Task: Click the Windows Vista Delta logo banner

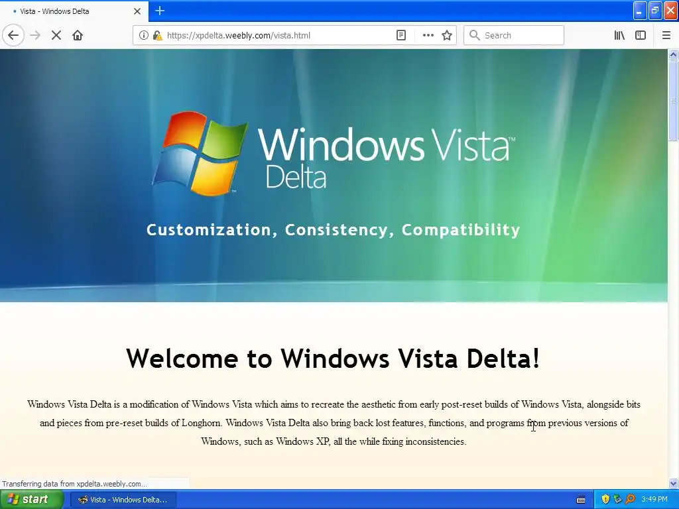Action: pyautogui.click(x=334, y=154)
